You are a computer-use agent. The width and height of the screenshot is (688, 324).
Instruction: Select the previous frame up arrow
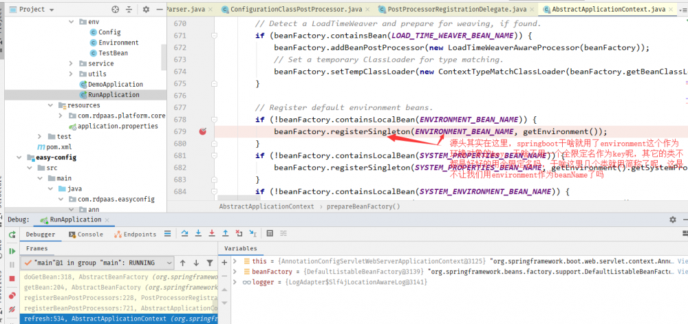point(182,263)
